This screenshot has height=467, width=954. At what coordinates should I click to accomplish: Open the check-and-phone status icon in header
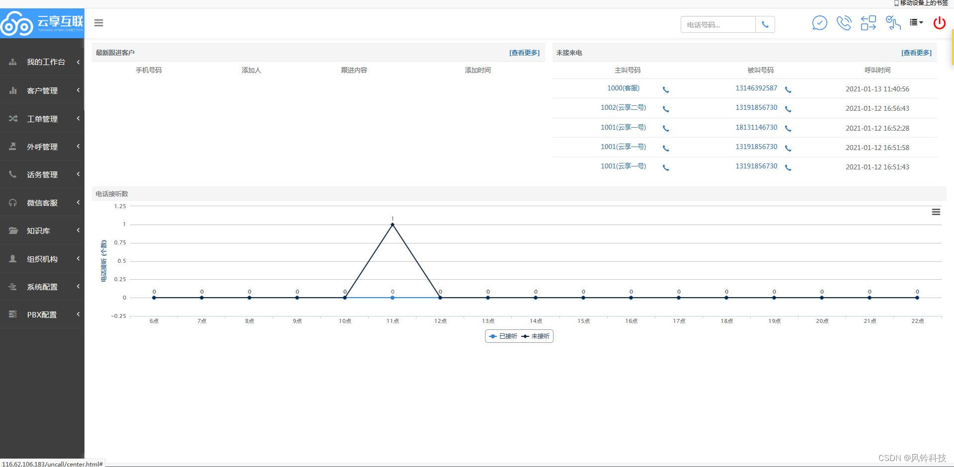(893, 23)
